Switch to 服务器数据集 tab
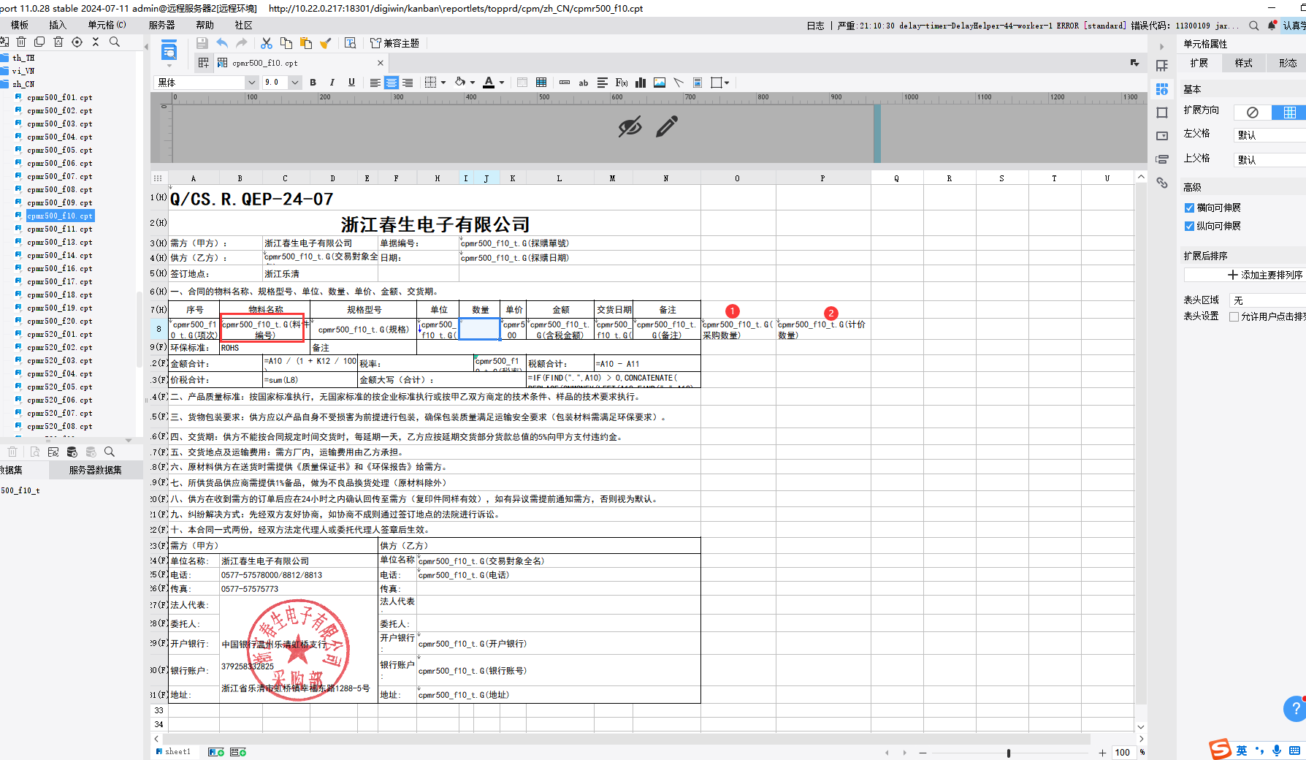Screen dimensions: 1306x760 pos(95,470)
